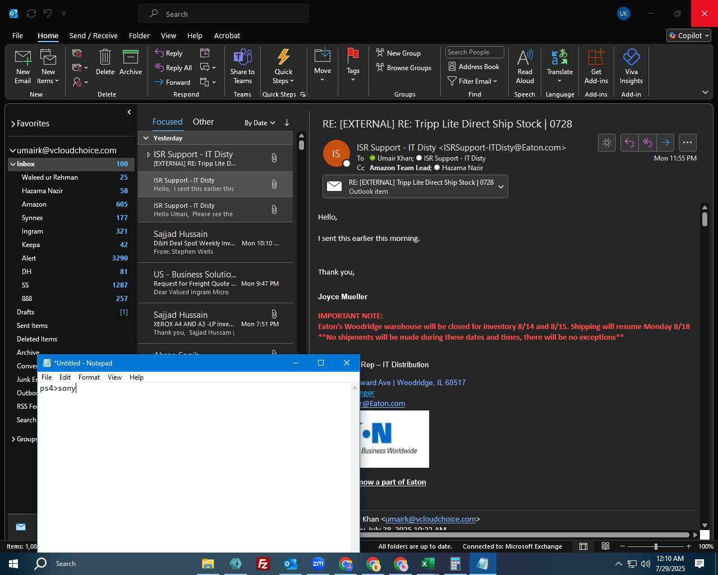Collapse the umairk@vcloudchoice.com account
The height and width of the screenshot is (575, 718).
pos(13,150)
